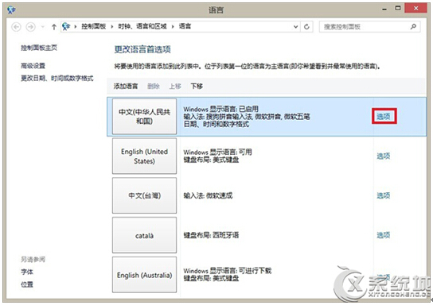Click text 键盘布局: 西班牙语
The height and width of the screenshot is (305, 433).
click(x=211, y=235)
